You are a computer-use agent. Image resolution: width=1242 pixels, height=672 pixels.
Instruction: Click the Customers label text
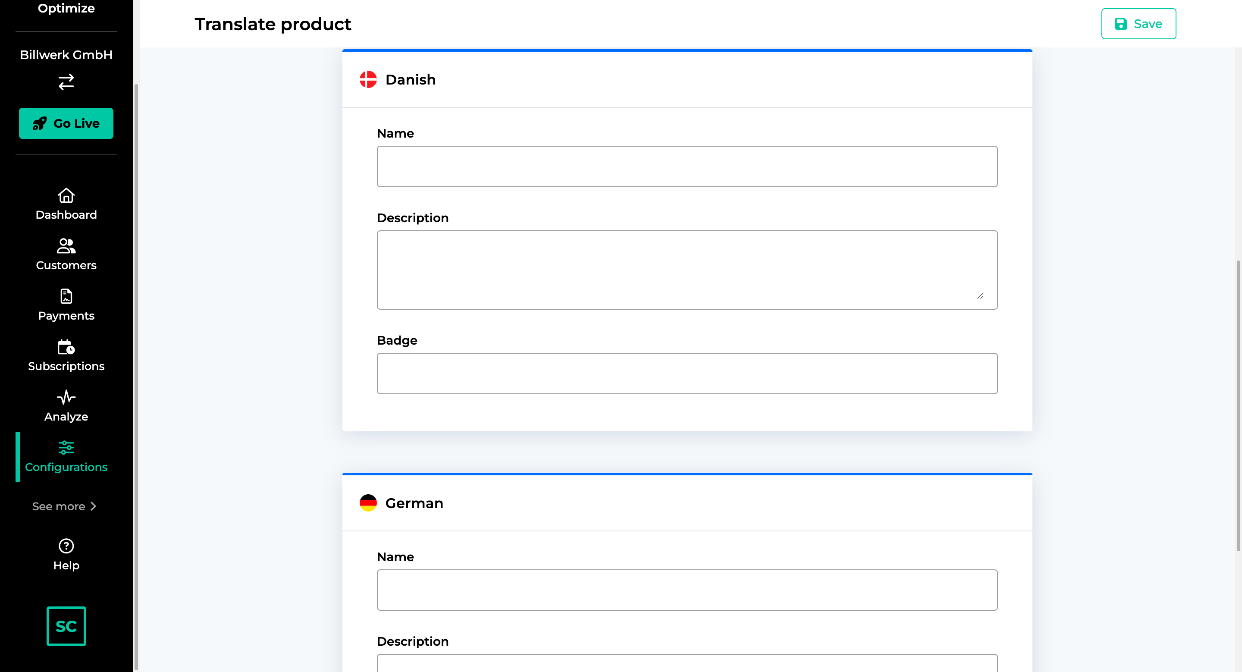[x=66, y=265]
